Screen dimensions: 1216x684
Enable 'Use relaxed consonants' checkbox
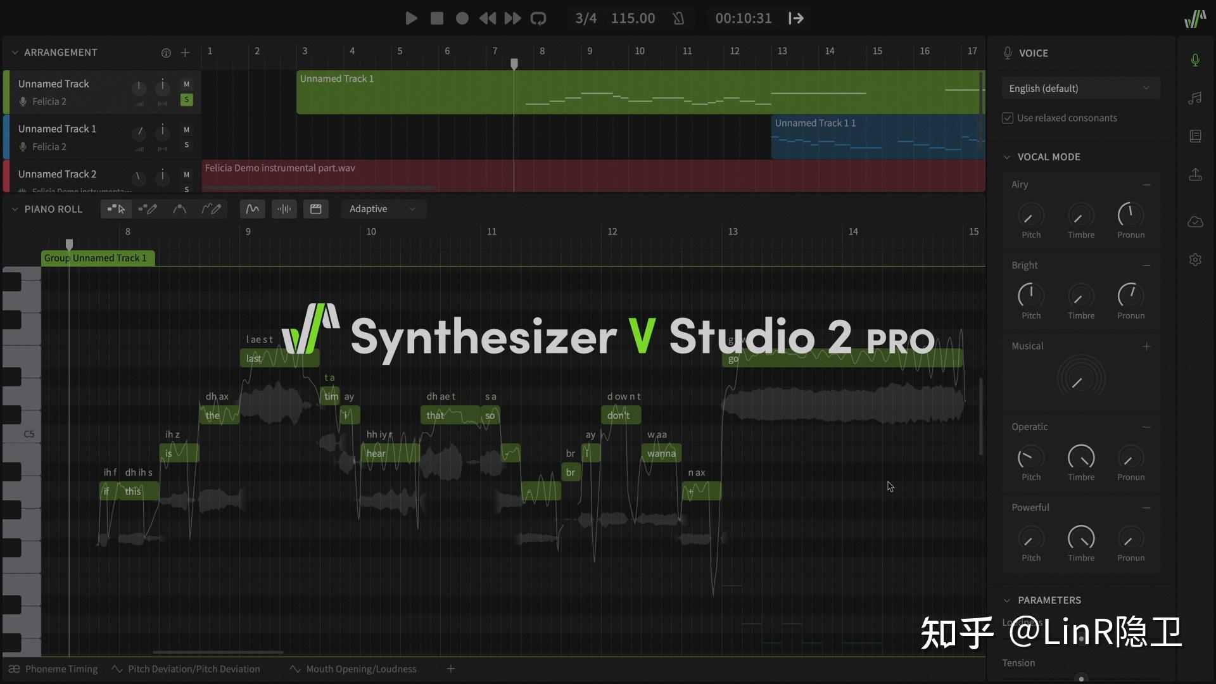pos(1008,118)
